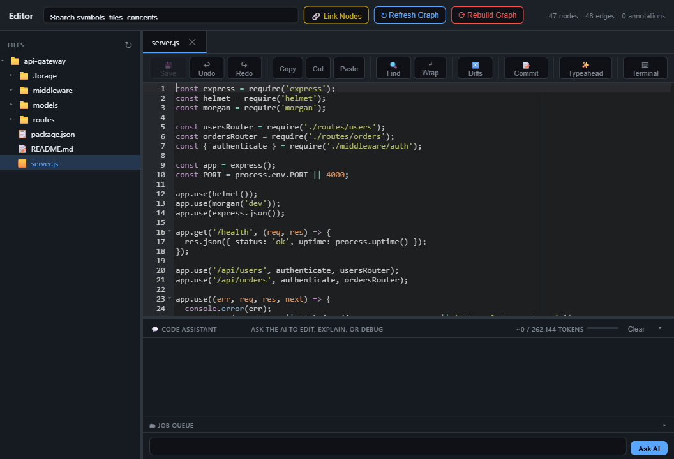Click the Copy toolbar button
The image size is (674, 459).
288,68
